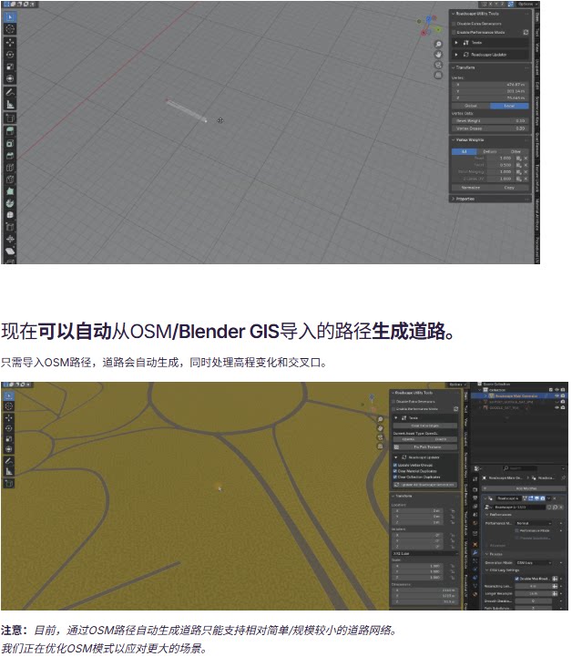Adjust the Vertex Crease slider field

(490, 128)
